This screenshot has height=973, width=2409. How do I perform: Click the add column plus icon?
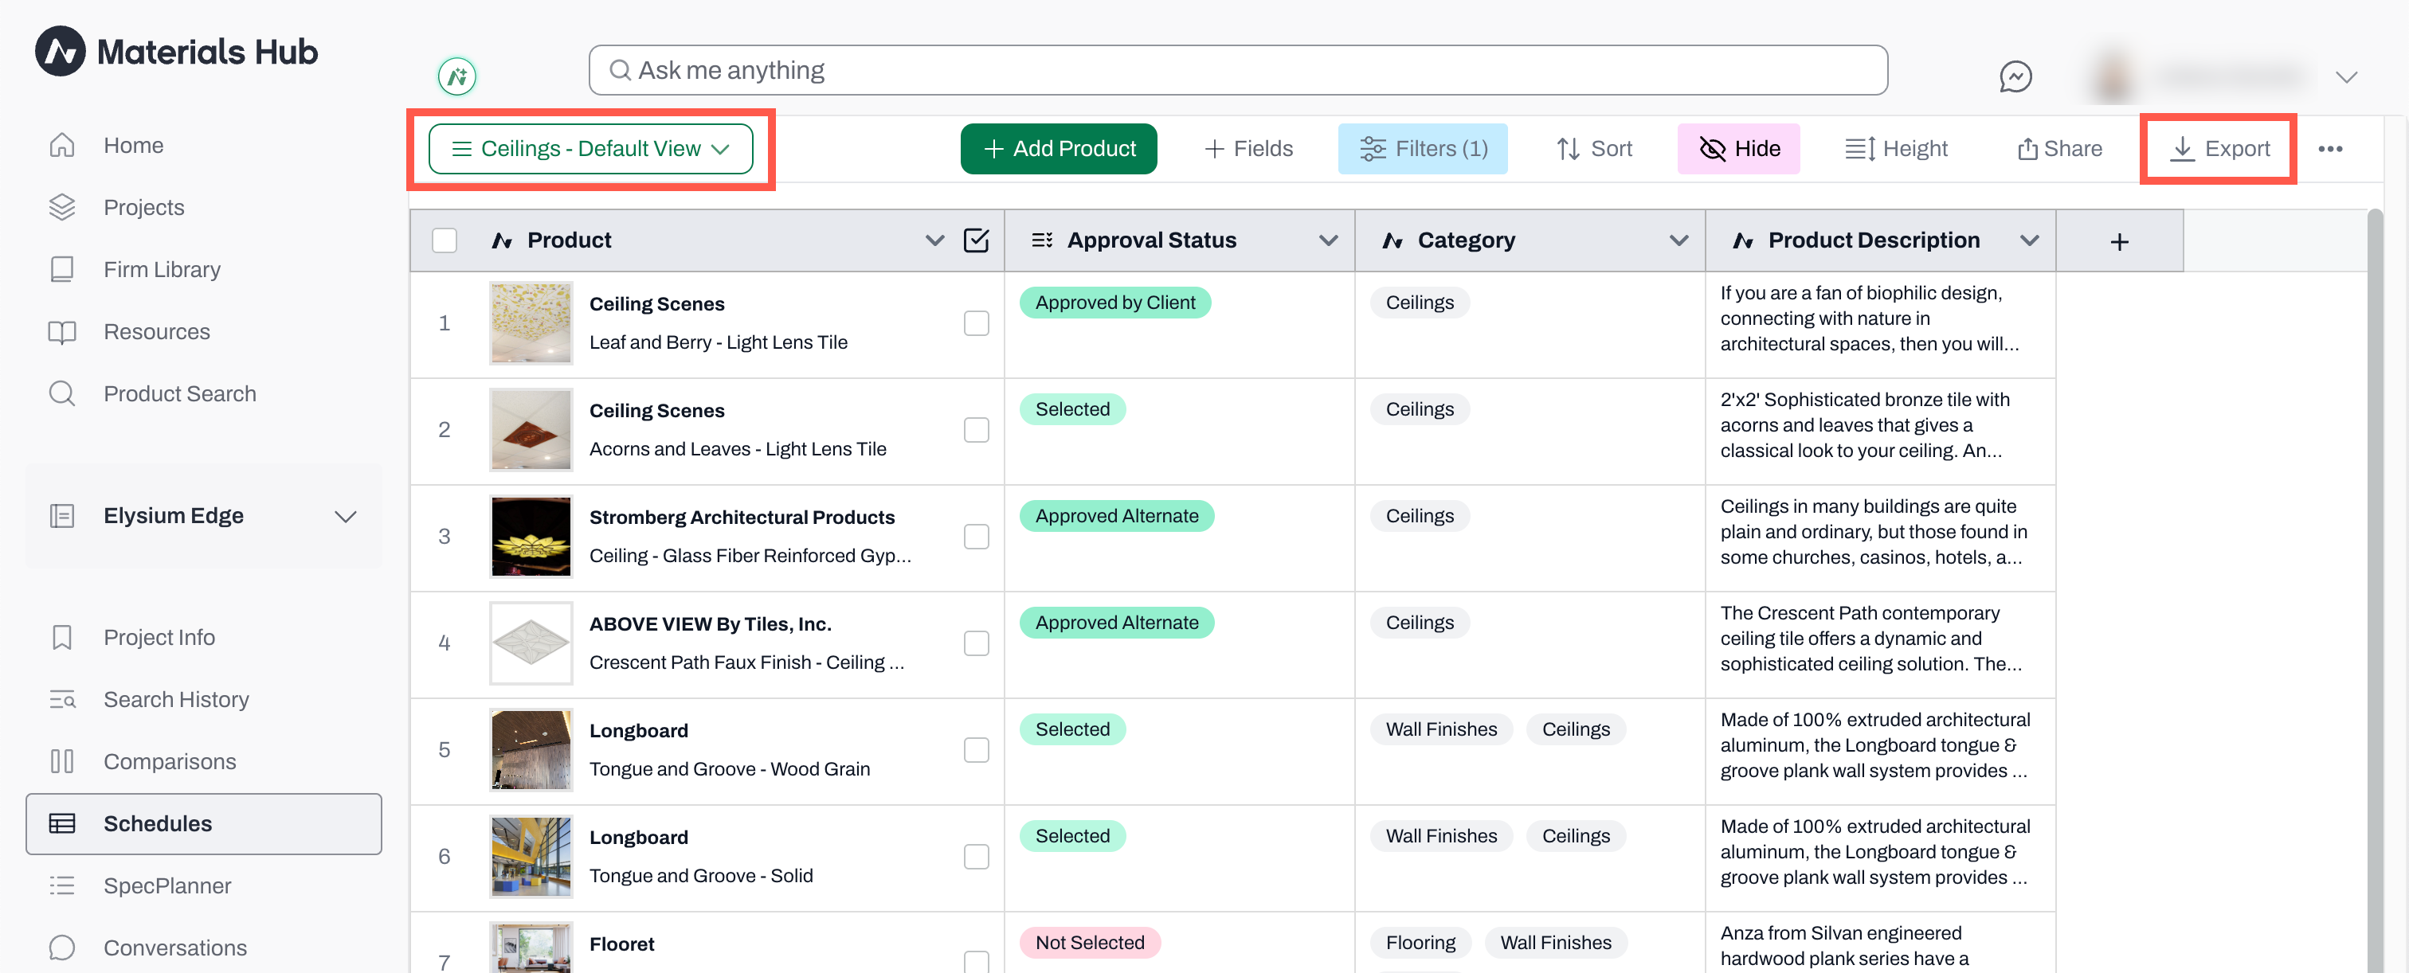pyautogui.click(x=2119, y=242)
